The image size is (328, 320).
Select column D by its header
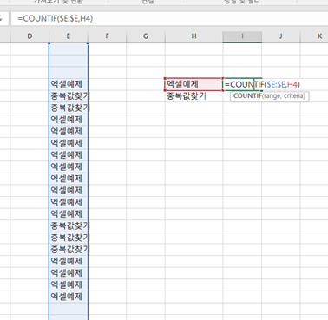[30, 36]
